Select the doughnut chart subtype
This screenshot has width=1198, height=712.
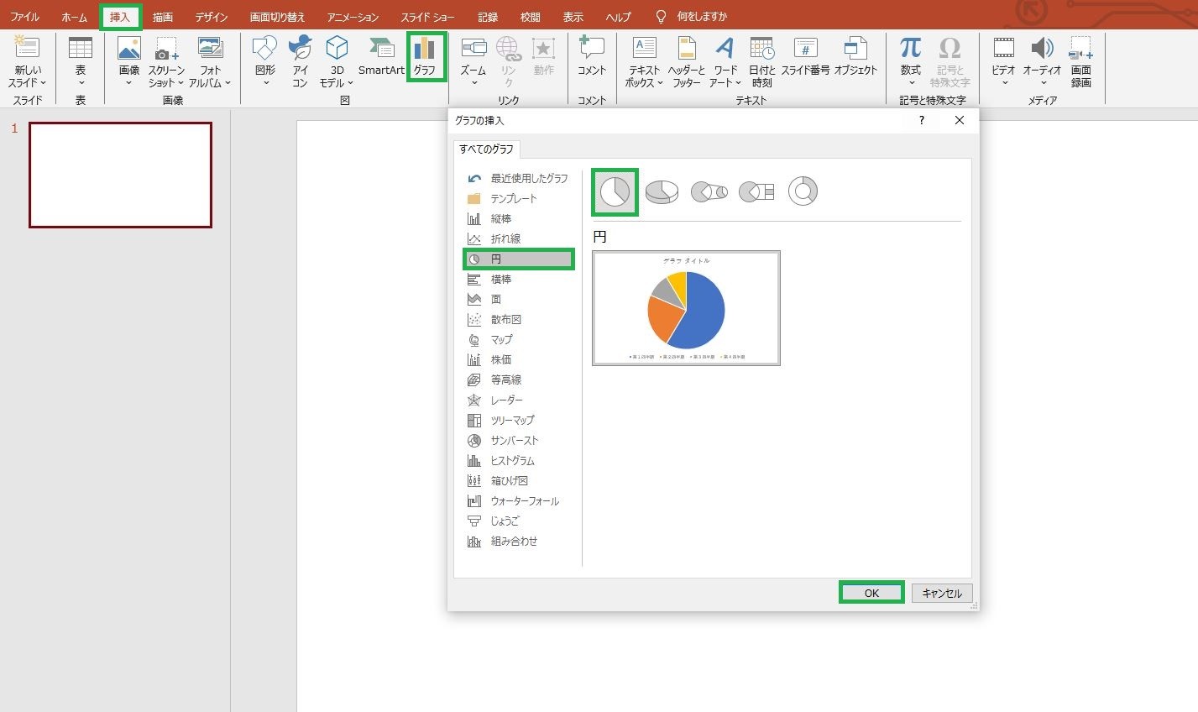pos(803,191)
